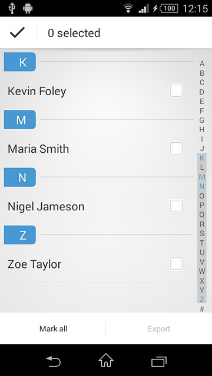Tick the Nigel Jameson checkbox
Image resolution: width=212 pixels, height=376 pixels.
click(176, 206)
